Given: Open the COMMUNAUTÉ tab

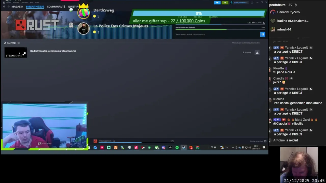Looking at the screenshot, I should point(56,7).
